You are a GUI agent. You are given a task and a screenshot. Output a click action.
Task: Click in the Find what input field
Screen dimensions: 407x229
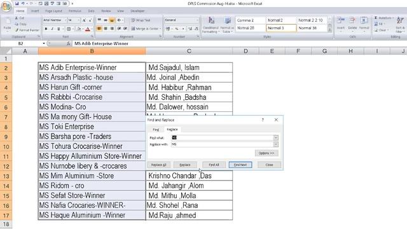tap(222, 137)
